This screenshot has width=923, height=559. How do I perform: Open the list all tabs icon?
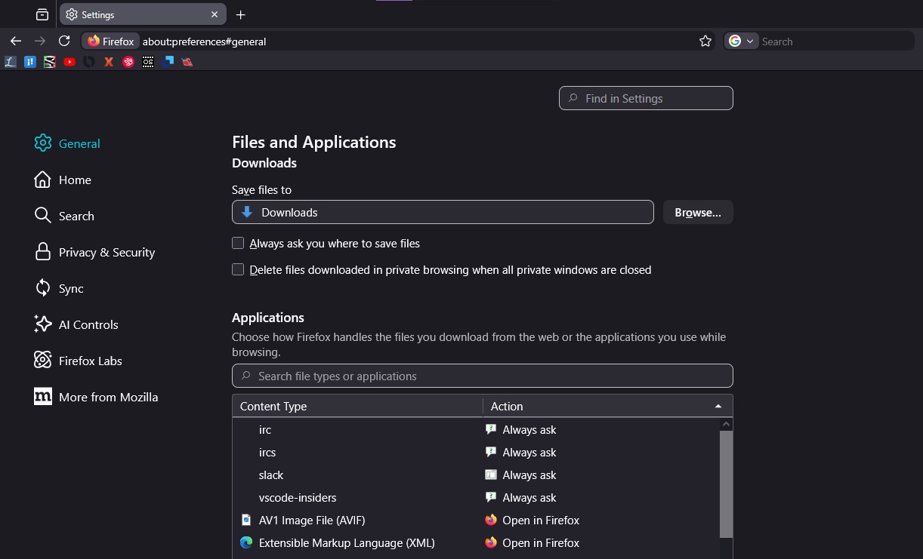pyautogui.click(x=42, y=14)
